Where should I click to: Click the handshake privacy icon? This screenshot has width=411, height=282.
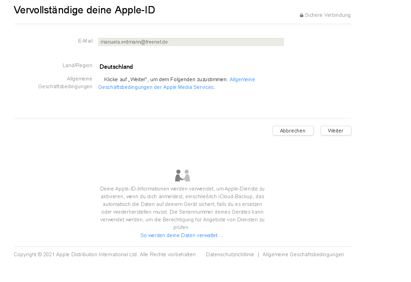(x=183, y=175)
